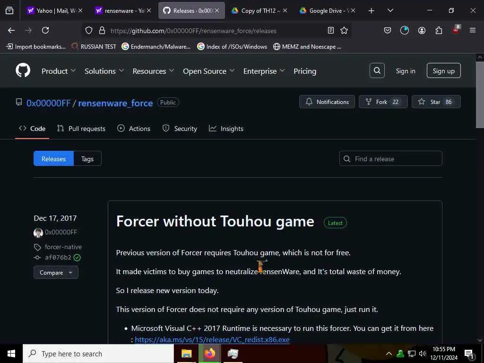The height and width of the screenshot is (363, 484).
Task: Open Firefox hamburger application menu
Action: tap(473, 30)
